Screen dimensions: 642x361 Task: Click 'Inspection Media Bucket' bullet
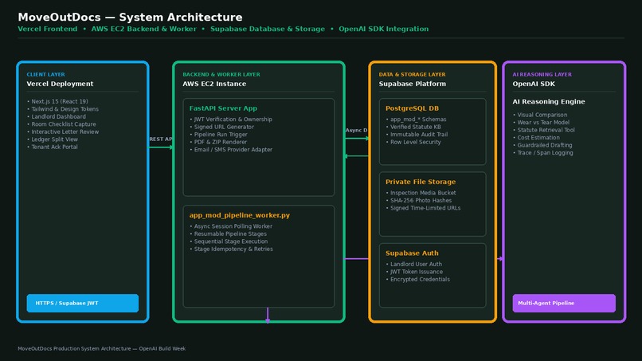pos(421,193)
